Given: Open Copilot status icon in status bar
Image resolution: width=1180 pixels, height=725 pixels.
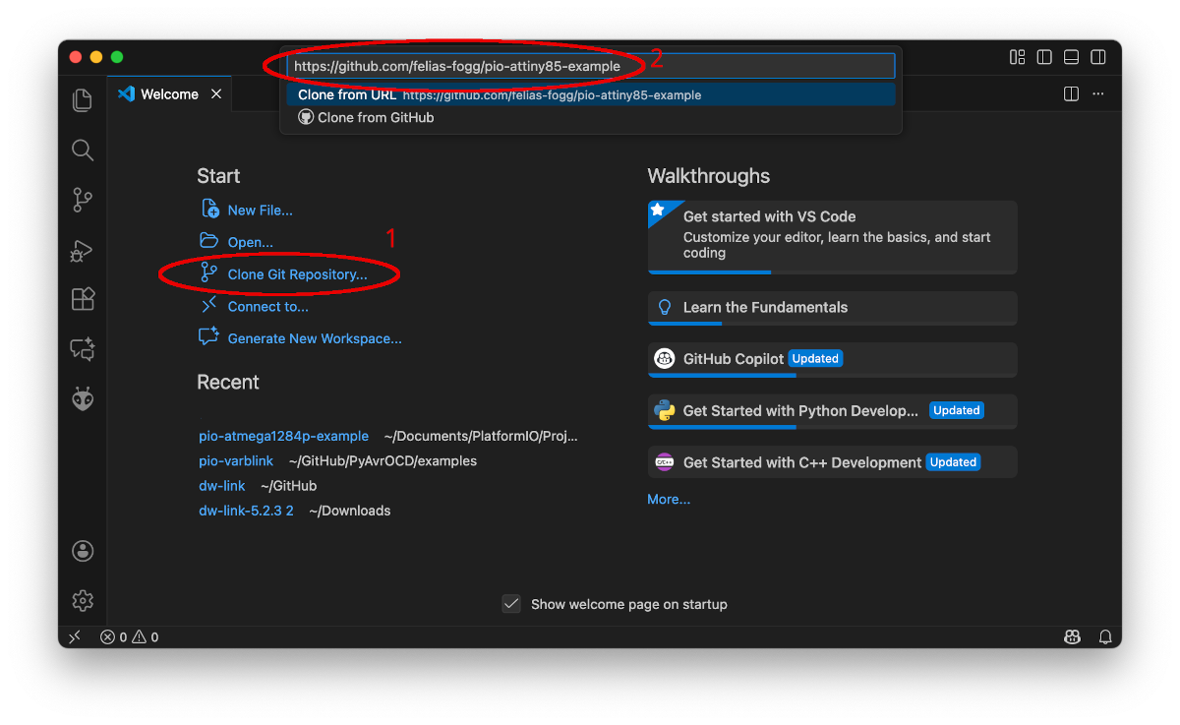Looking at the screenshot, I should pyautogui.click(x=1073, y=636).
